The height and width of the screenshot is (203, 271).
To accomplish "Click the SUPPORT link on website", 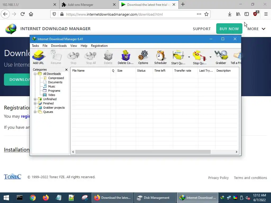I will tap(202, 29).
